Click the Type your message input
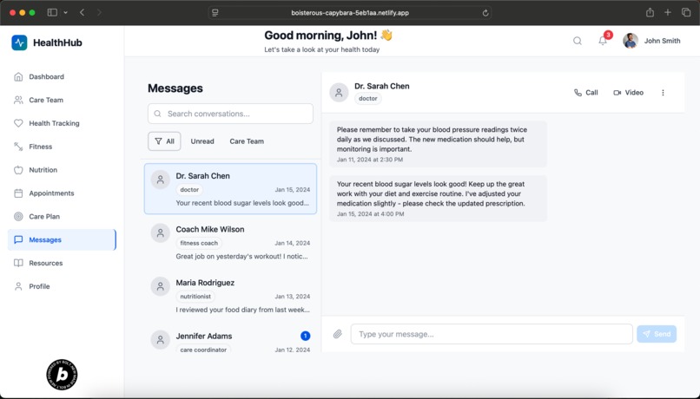 [492, 334]
